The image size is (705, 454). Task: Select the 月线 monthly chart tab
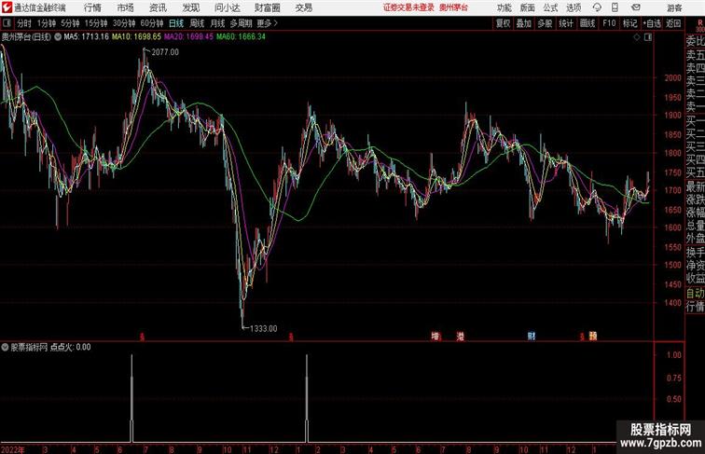click(217, 23)
